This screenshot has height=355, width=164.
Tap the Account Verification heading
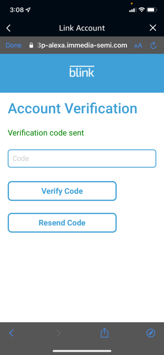tap(72, 109)
